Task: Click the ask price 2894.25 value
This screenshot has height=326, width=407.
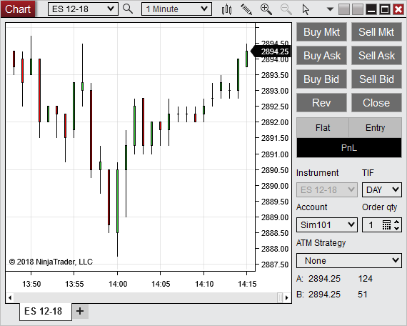Action: [x=324, y=279]
